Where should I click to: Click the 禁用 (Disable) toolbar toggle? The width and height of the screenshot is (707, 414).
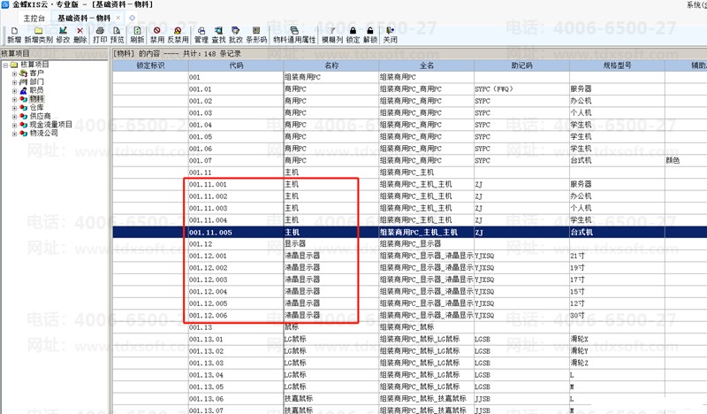pos(157,34)
